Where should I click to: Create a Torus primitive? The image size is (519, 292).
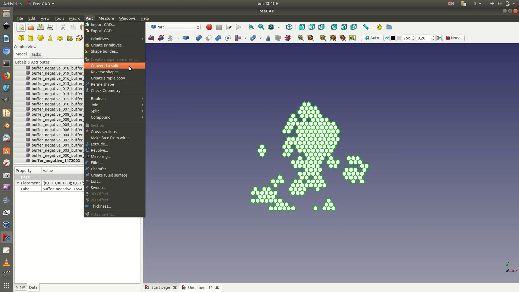coord(60,38)
